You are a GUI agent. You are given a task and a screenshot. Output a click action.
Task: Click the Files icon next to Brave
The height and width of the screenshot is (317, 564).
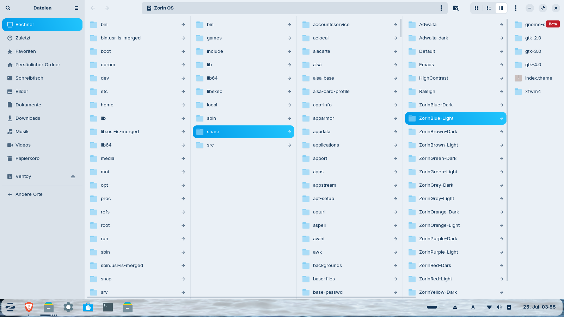49,307
